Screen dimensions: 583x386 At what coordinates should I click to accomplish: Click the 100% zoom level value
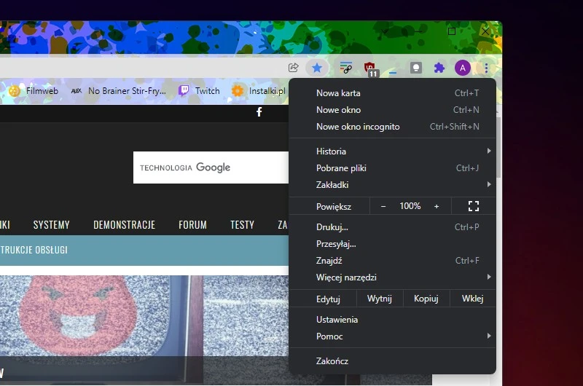coord(410,206)
